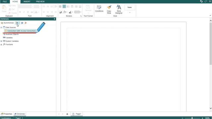This screenshot has width=212, height=119.
Task: Switch to the Dictionary panel tab
Action: [x=20, y=114]
